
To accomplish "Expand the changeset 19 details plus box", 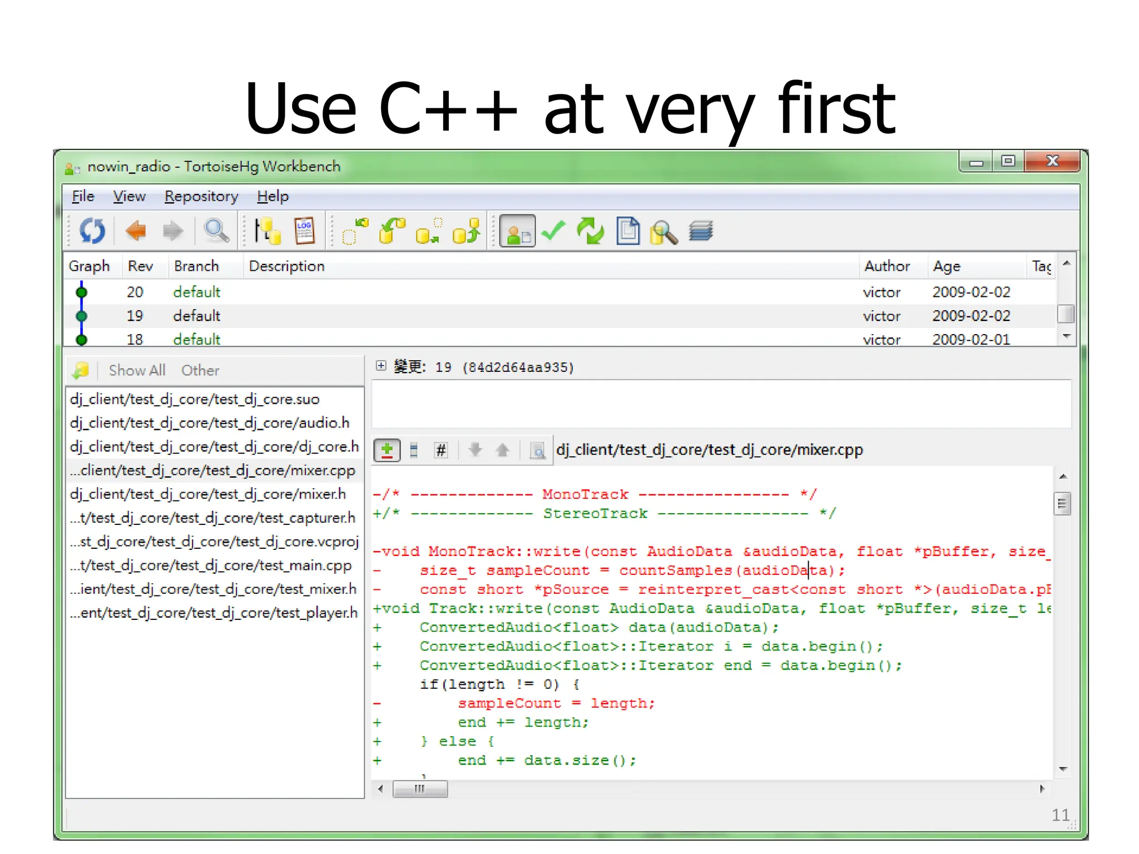I will point(381,366).
